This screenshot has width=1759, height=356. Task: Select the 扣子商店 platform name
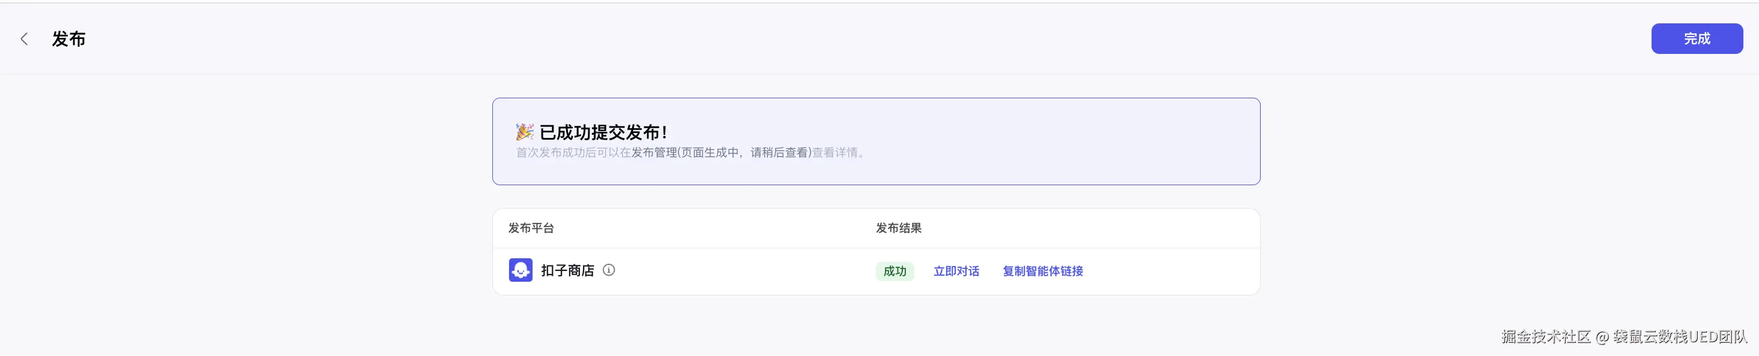567,271
